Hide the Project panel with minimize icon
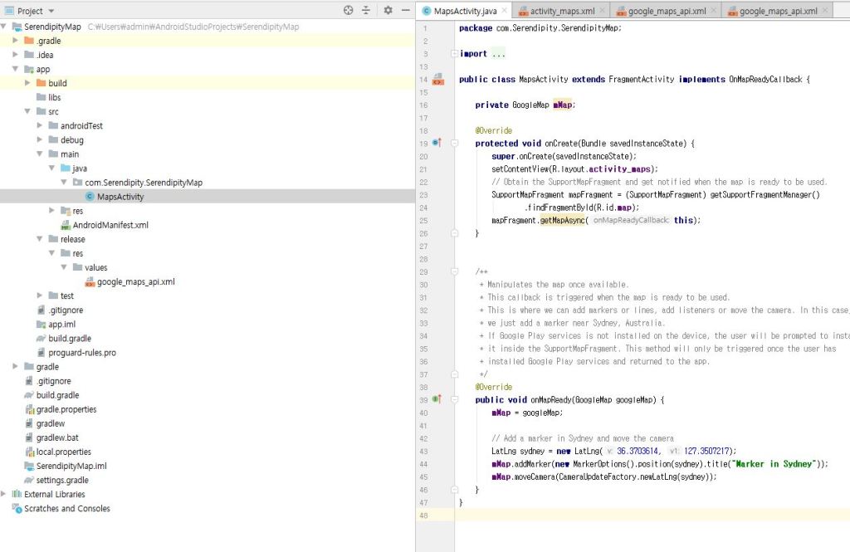850x552 pixels. point(404,11)
